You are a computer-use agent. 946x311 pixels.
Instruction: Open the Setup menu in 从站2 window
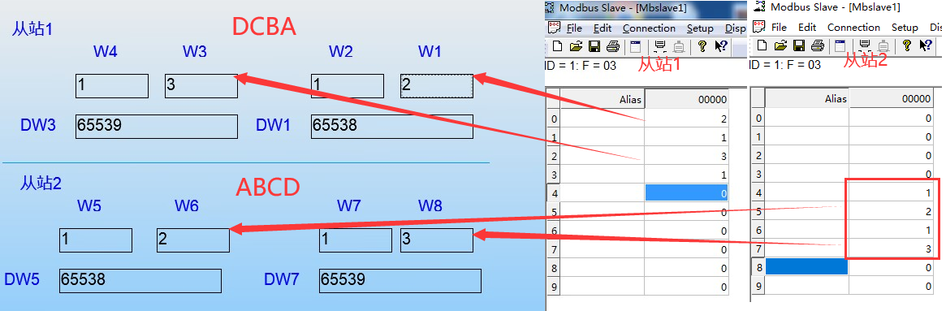click(x=905, y=27)
